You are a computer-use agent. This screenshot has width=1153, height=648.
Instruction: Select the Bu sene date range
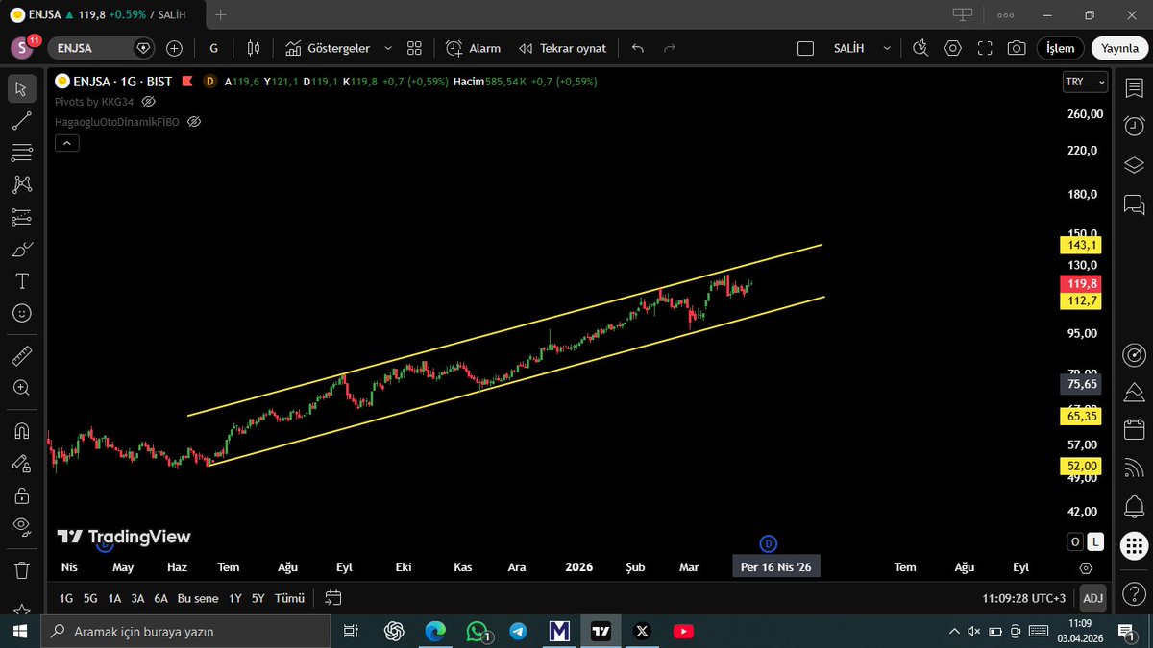[198, 598]
